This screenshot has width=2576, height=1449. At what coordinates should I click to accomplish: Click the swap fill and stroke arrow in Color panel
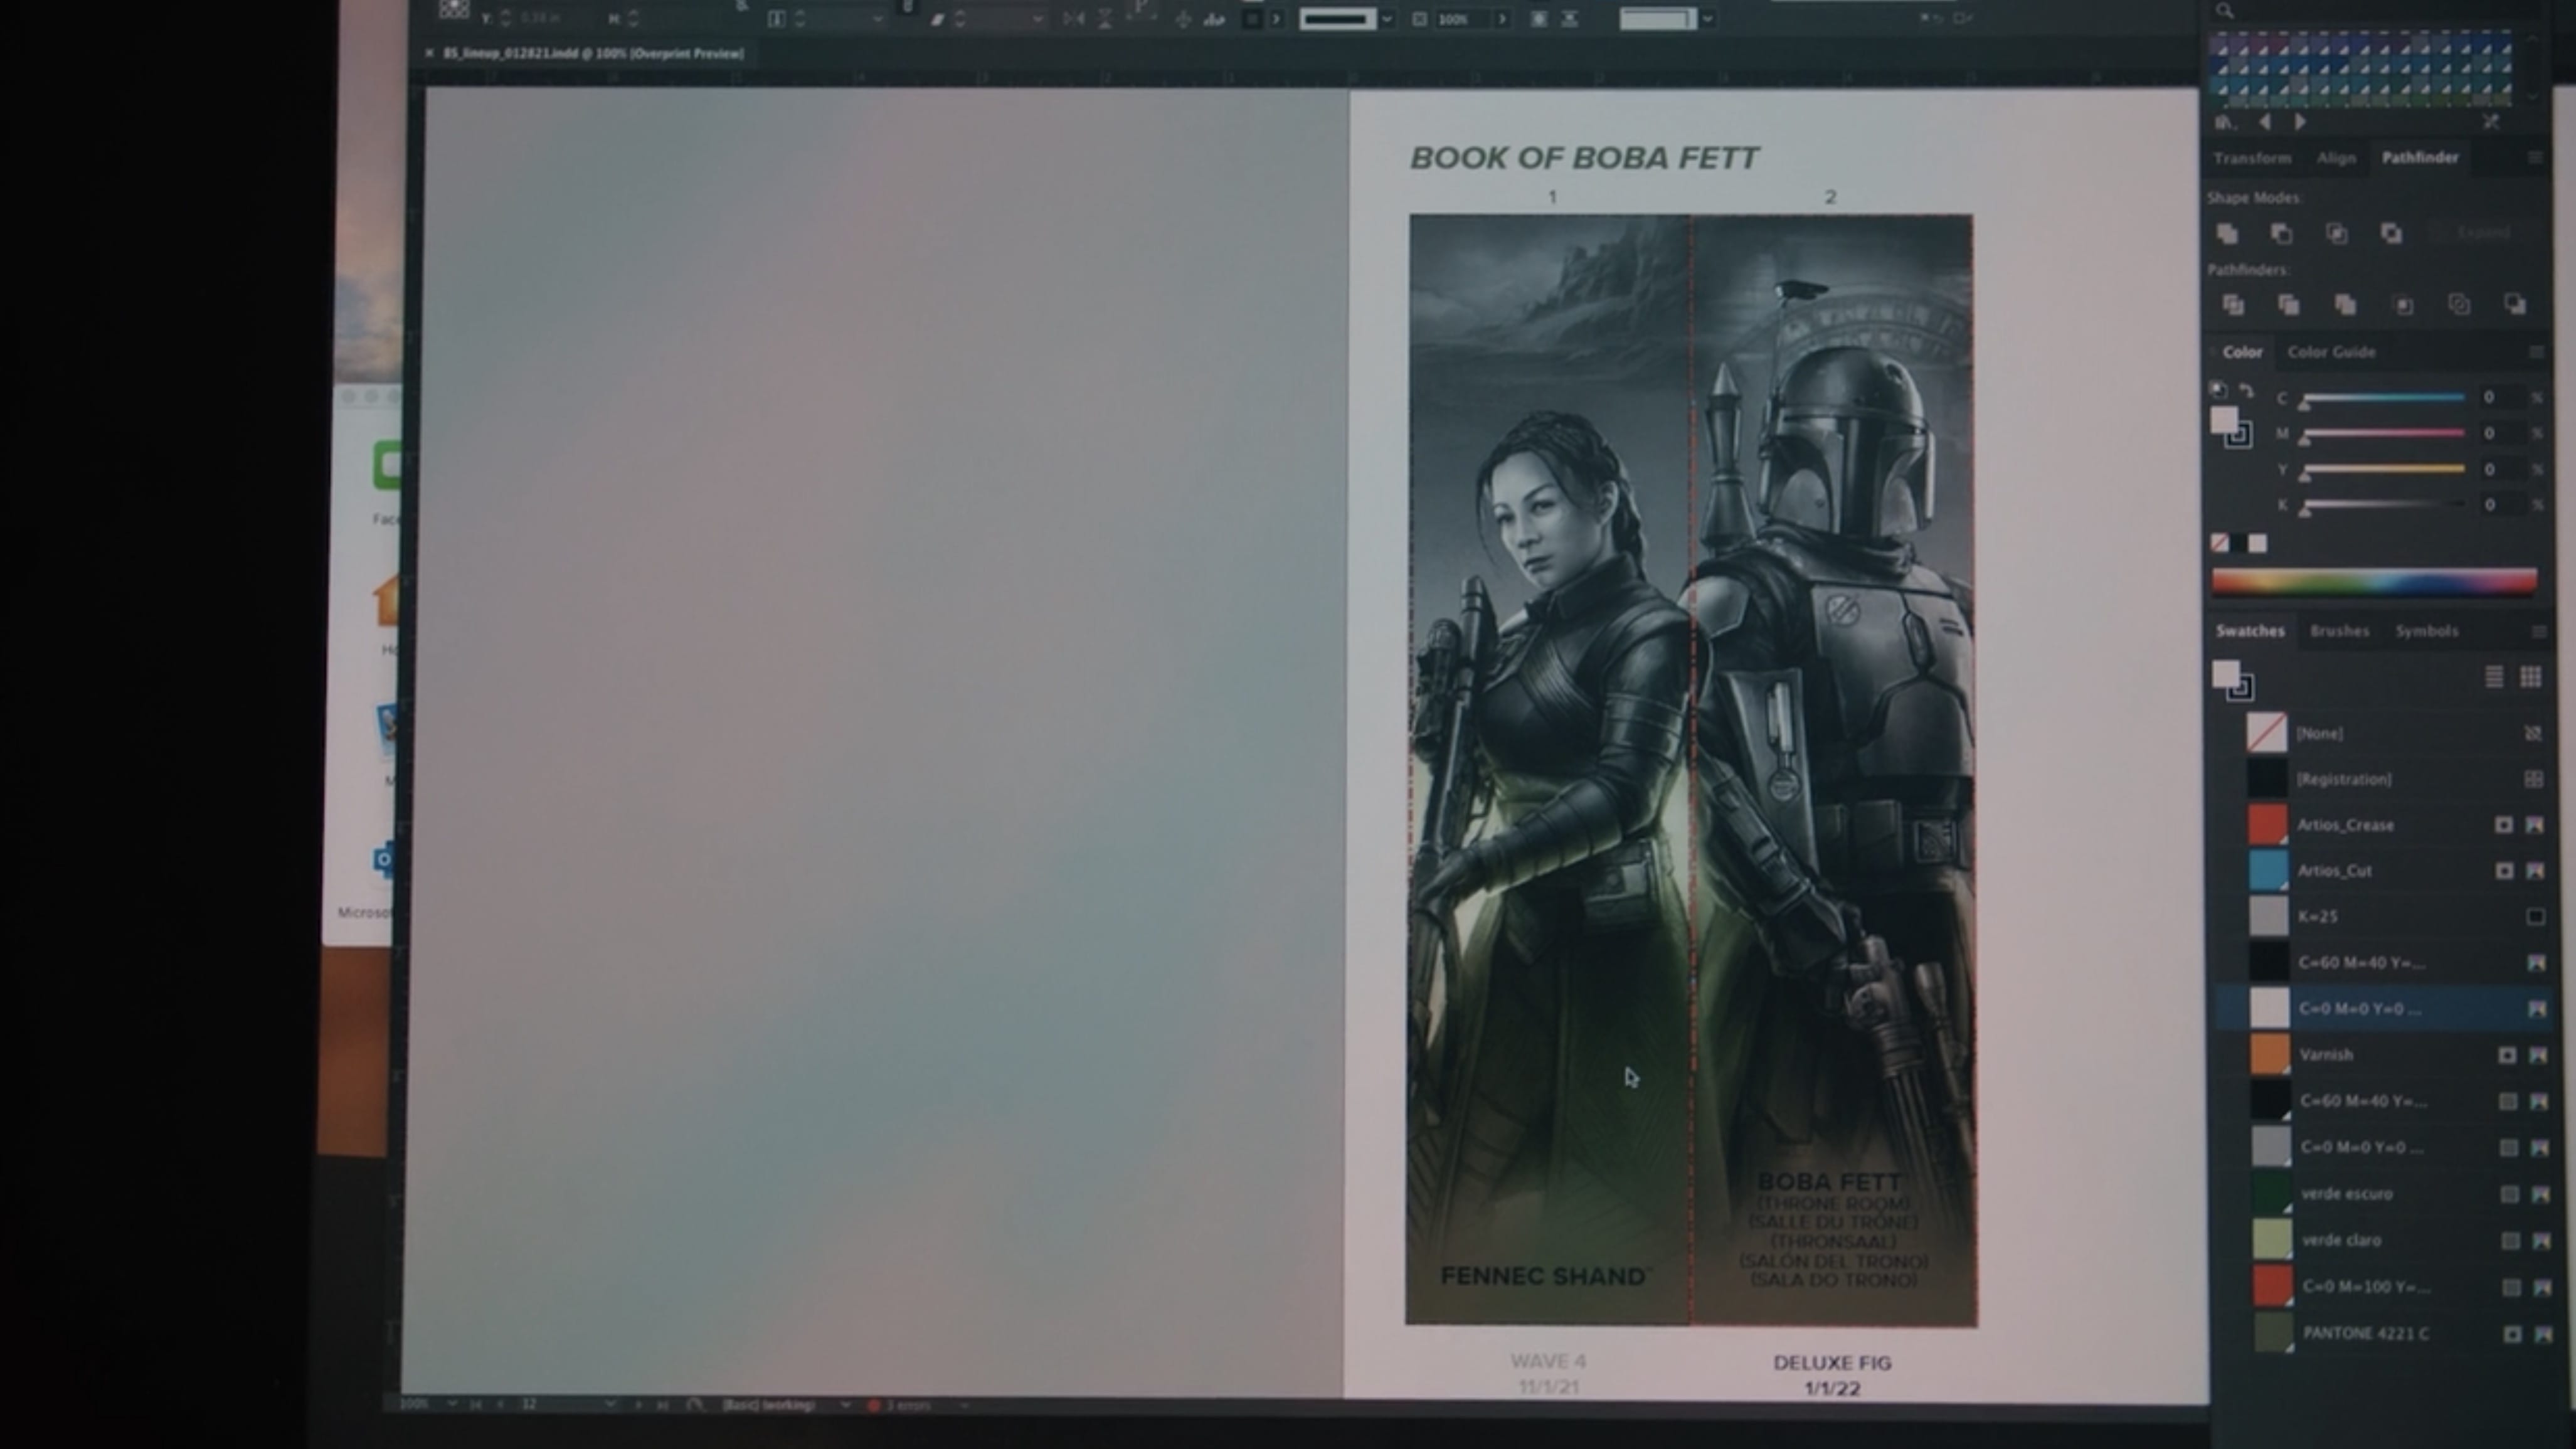point(2246,390)
